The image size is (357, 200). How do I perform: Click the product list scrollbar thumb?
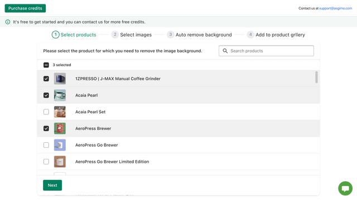click(x=316, y=77)
